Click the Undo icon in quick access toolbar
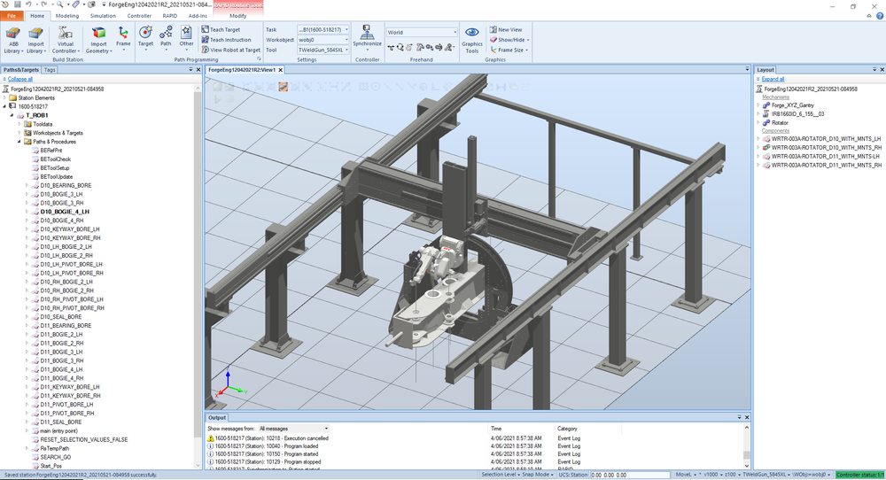The image size is (886, 480). tap(28, 4)
